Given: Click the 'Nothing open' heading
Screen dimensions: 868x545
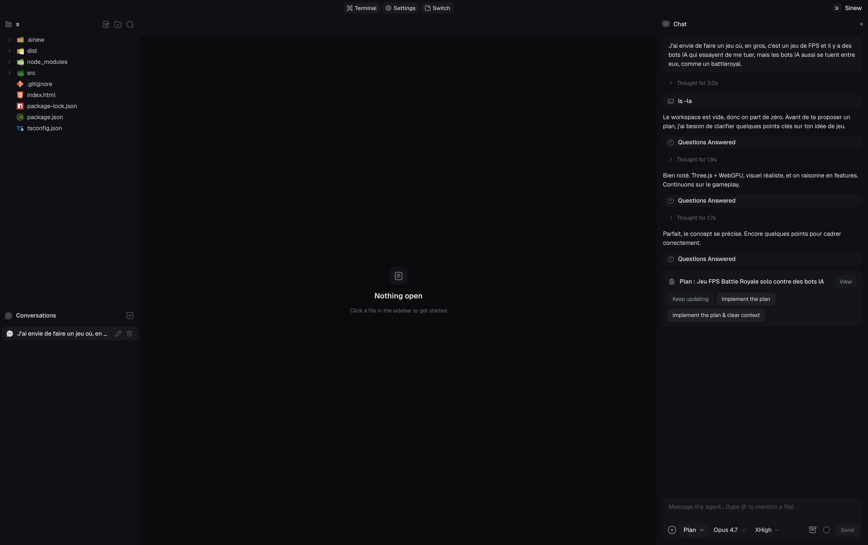Looking at the screenshot, I should point(398,296).
